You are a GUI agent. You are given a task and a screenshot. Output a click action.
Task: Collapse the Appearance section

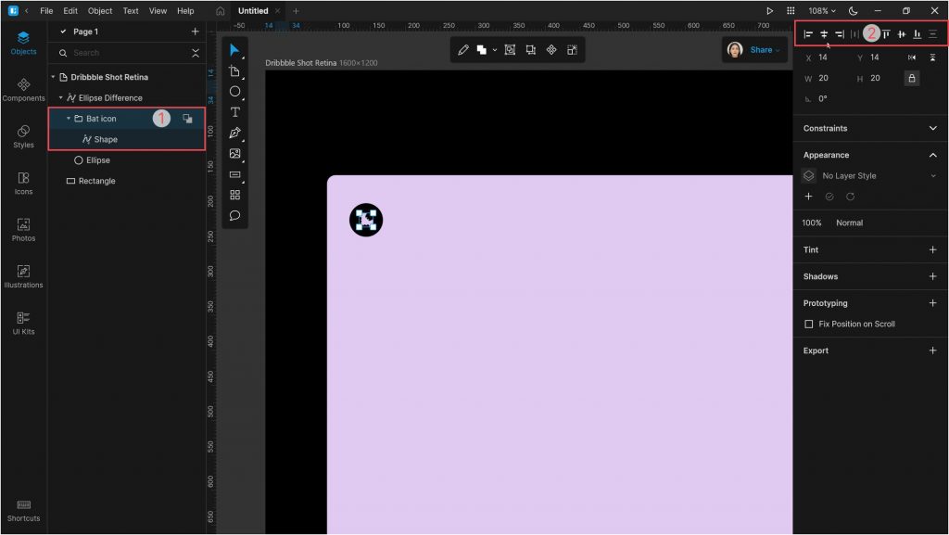932,156
